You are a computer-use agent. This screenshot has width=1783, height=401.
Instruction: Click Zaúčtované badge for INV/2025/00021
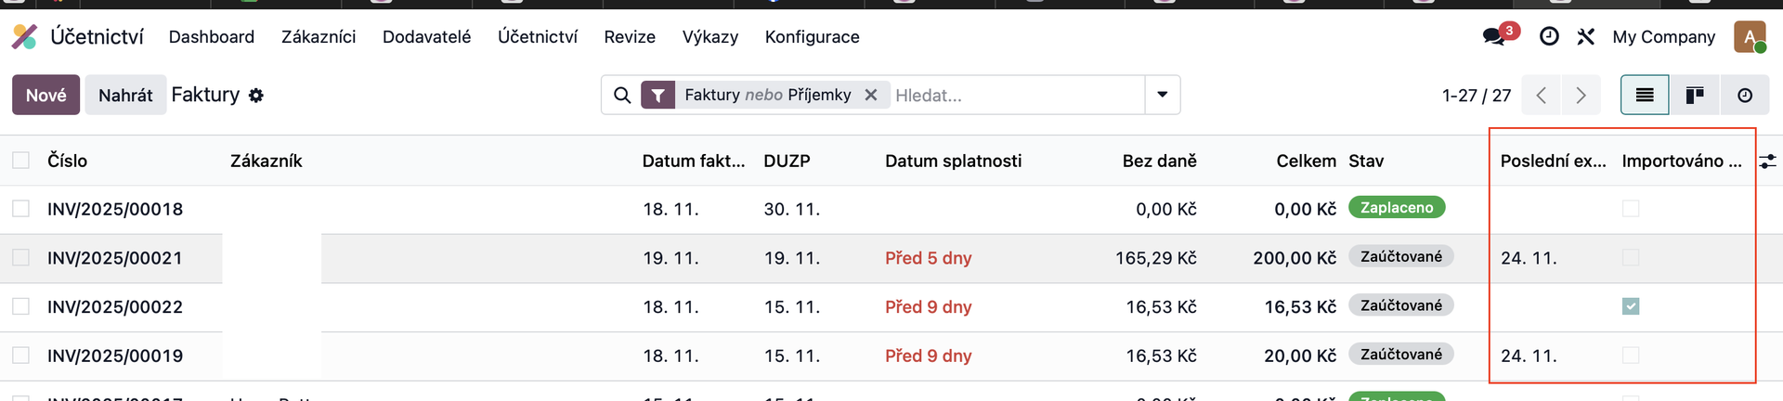point(1401,256)
